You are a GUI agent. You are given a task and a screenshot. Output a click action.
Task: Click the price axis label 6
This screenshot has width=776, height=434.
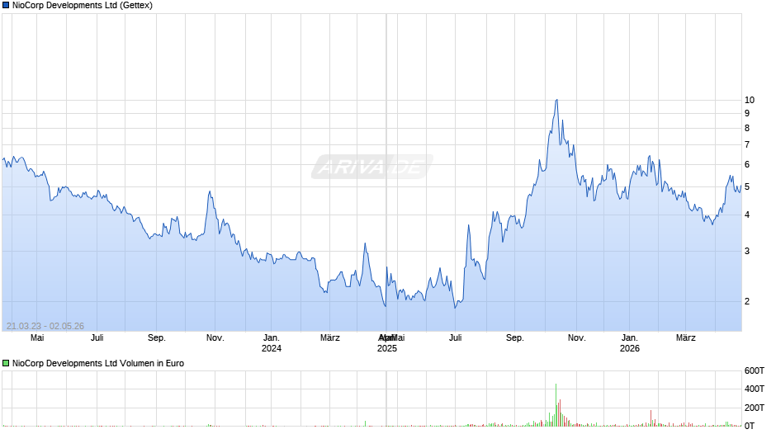tap(747, 165)
